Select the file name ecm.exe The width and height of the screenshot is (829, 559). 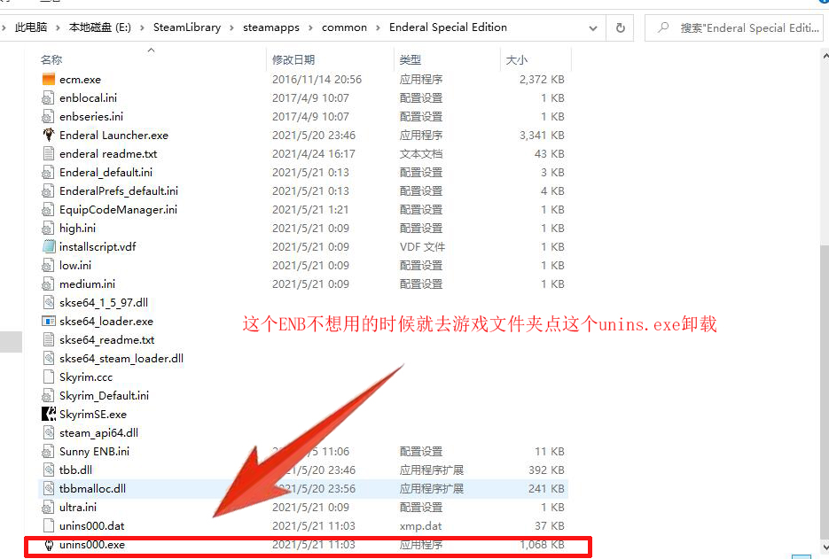click(x=80, y=79)
